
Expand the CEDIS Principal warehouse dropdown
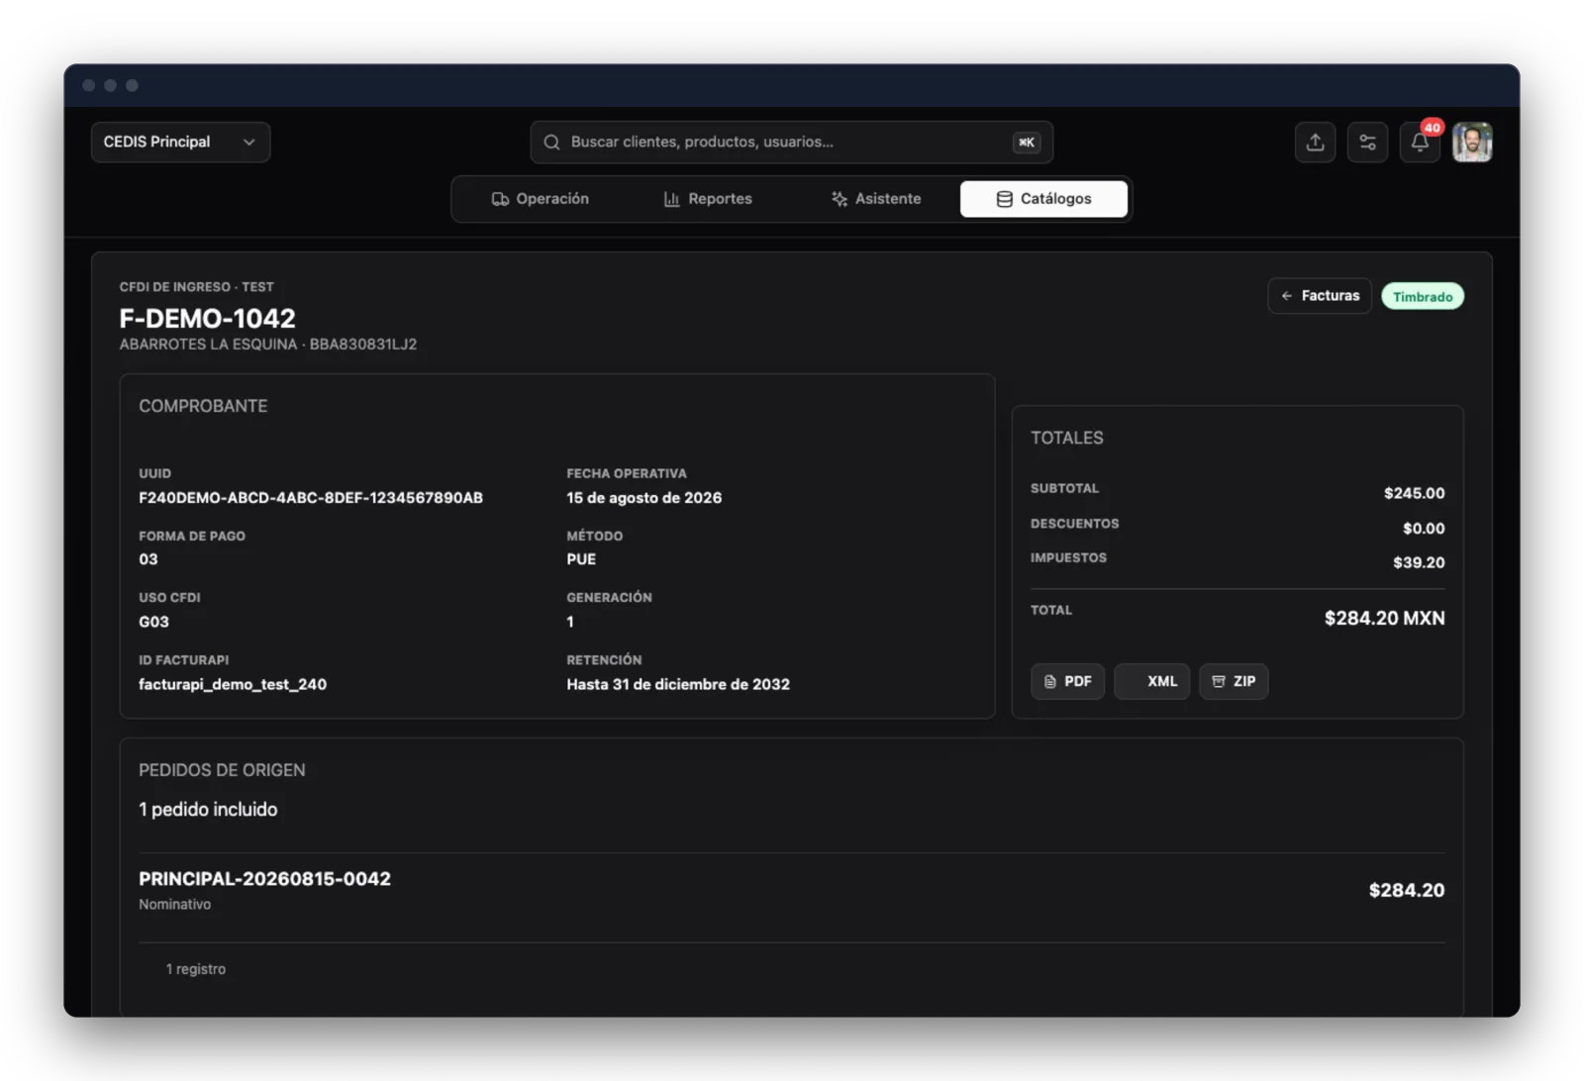click(x=180, y=143)
